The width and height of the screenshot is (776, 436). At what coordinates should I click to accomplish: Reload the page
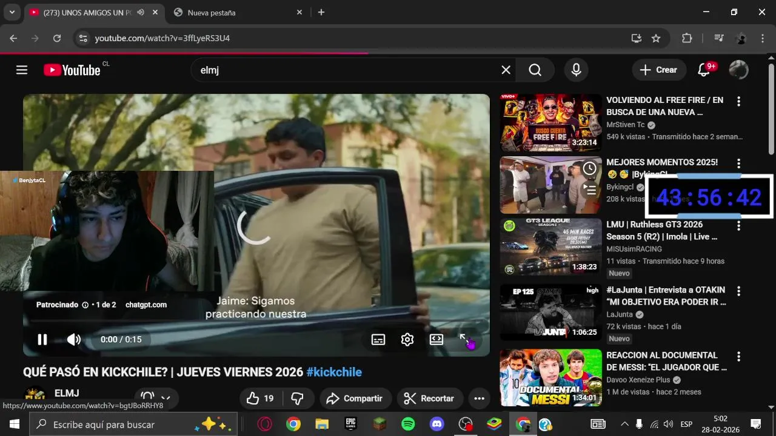(x=57, y=38)
